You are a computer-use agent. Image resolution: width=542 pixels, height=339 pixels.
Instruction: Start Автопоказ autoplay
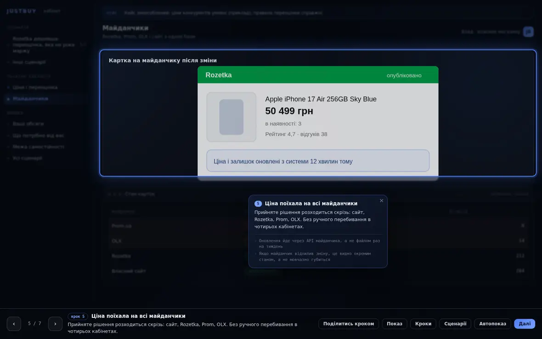pos(492,324)
